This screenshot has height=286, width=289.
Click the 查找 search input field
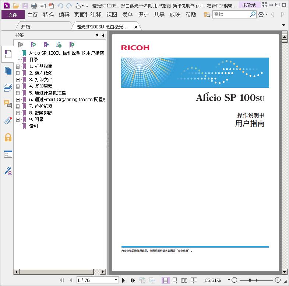point(231,14)
